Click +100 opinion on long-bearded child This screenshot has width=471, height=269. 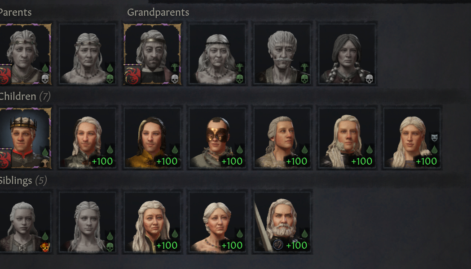[x=361, y=161]
